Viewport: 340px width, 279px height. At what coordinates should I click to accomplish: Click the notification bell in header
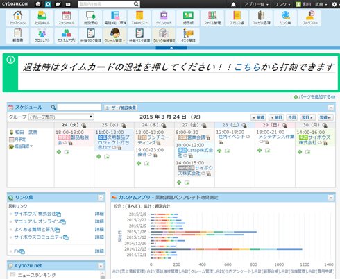point(234,4)
